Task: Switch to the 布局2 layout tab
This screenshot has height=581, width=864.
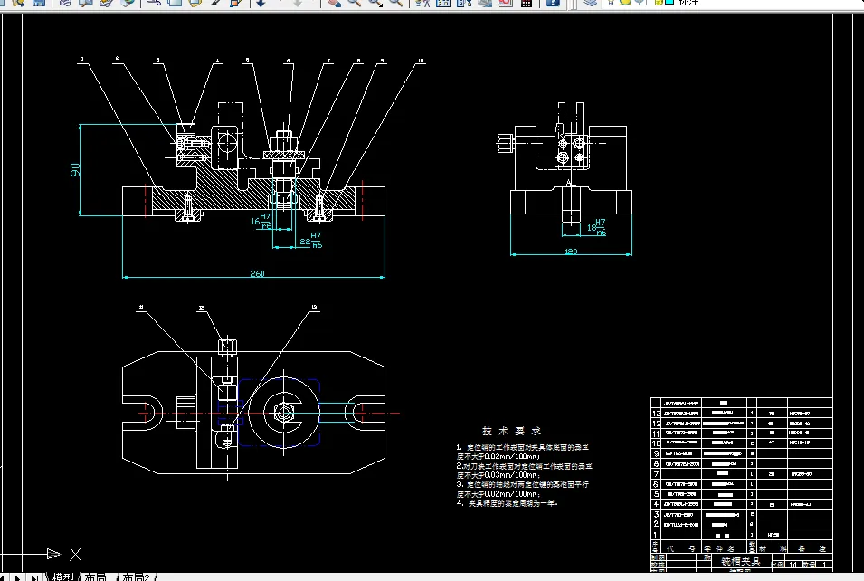Action: (x=136, y=576)
